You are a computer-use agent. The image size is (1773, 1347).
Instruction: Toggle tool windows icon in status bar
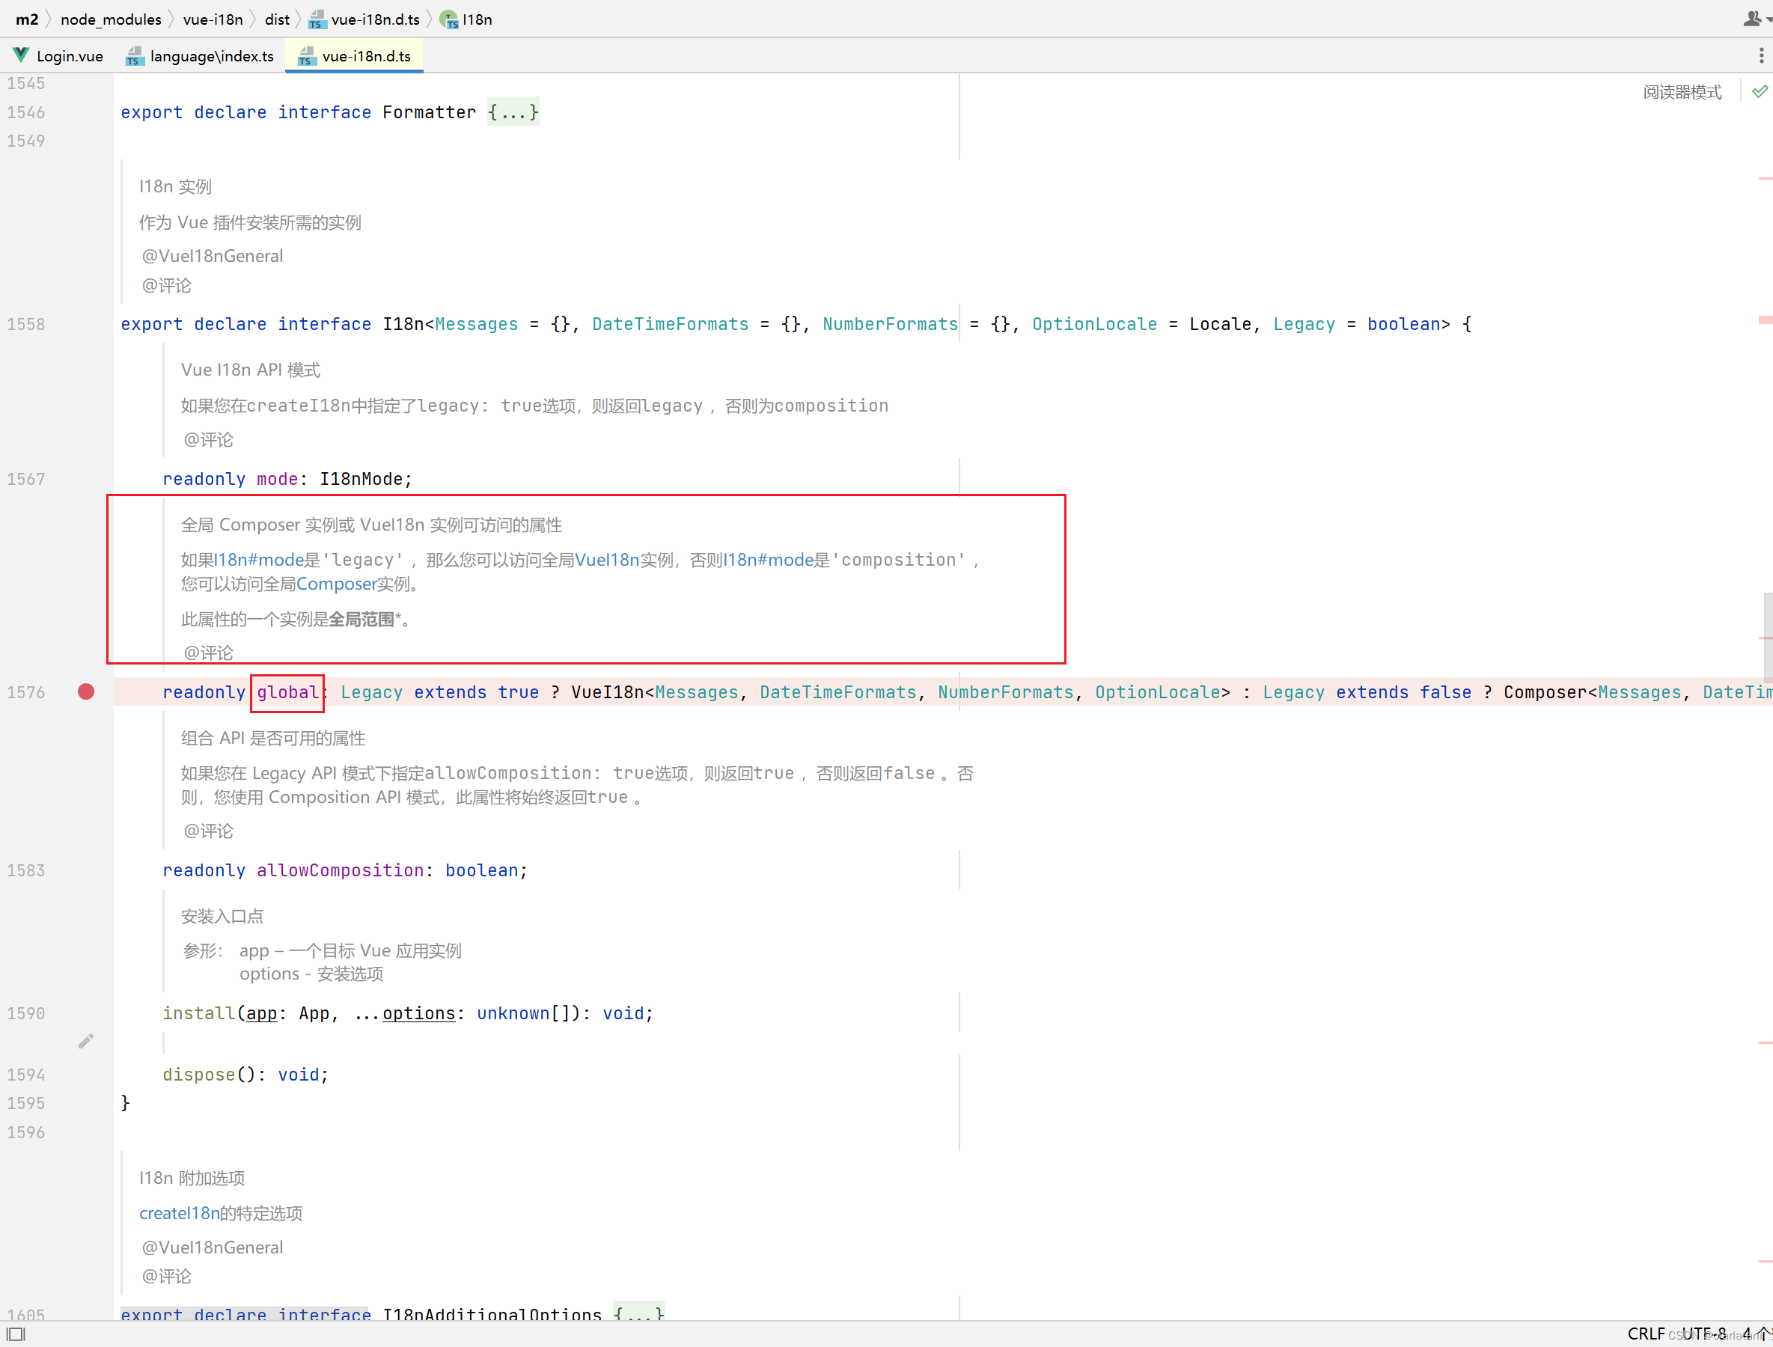(x=16, y=1334)
